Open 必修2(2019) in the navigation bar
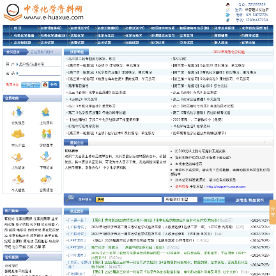The width and height of the screenshot is (276, 276). pyautogui.click(x=135, y=28)
